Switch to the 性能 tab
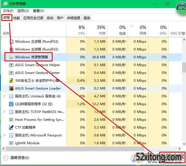186x166 pixels. click(x=17, y=18)
